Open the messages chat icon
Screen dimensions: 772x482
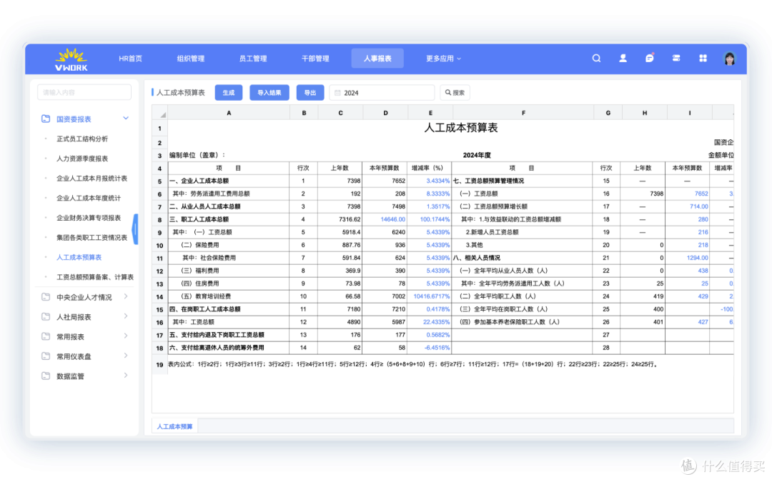click(649, 58)
